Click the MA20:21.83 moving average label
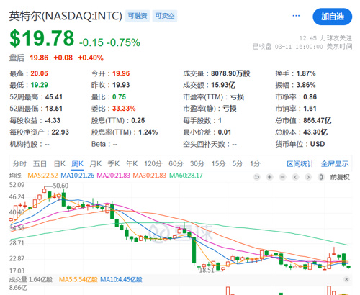 pyautogui.click(x=113, y=176)
